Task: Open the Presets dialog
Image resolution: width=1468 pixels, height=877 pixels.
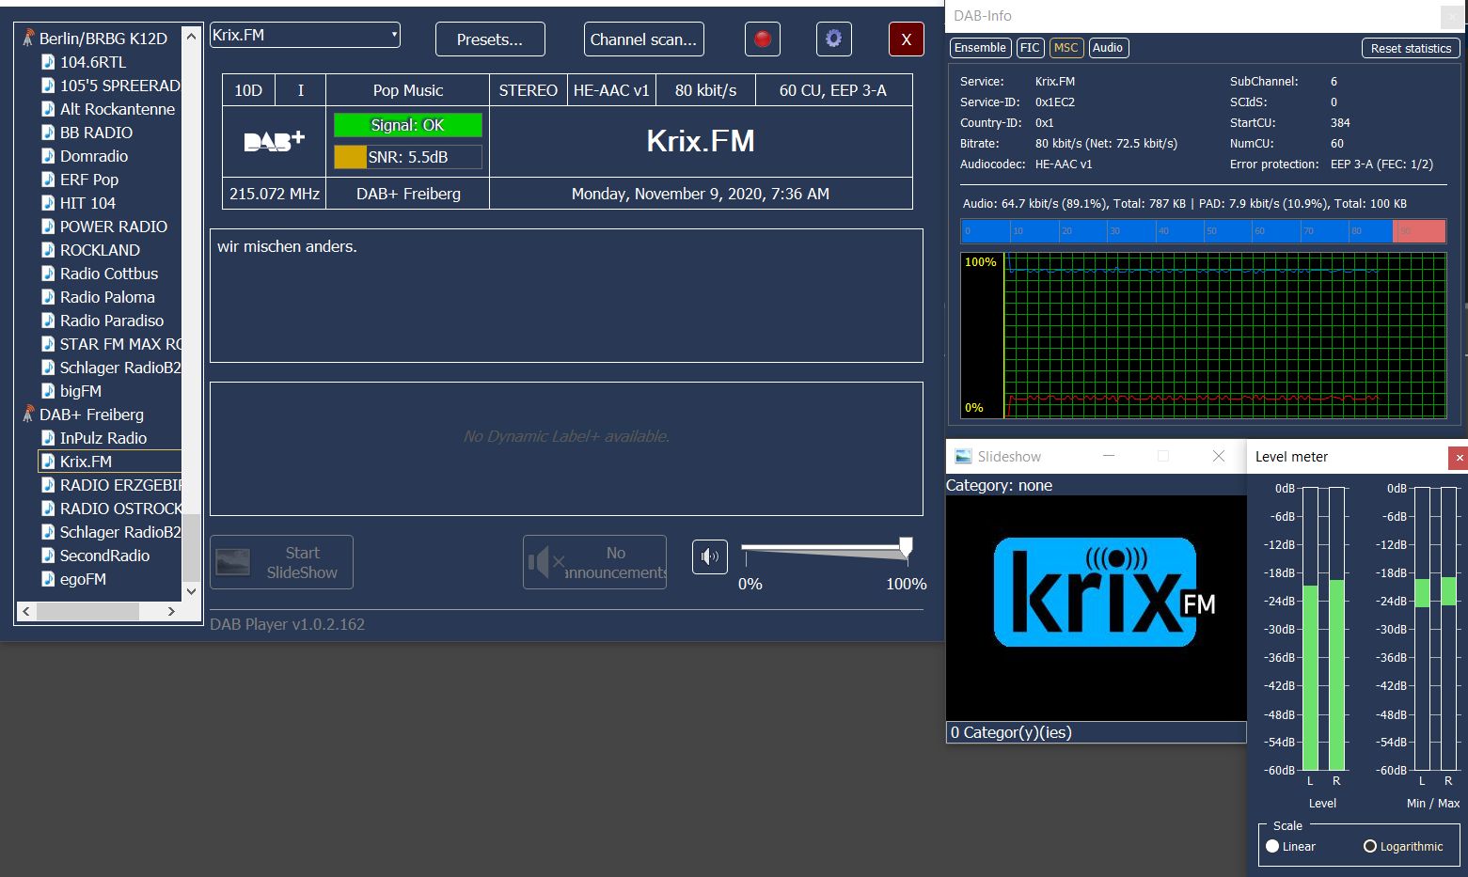Action: click(490, 39)
